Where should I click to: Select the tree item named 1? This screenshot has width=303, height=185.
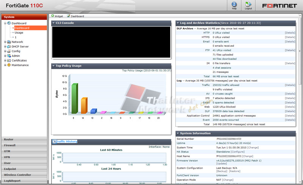pyautogui.click(x=16, y=37)
